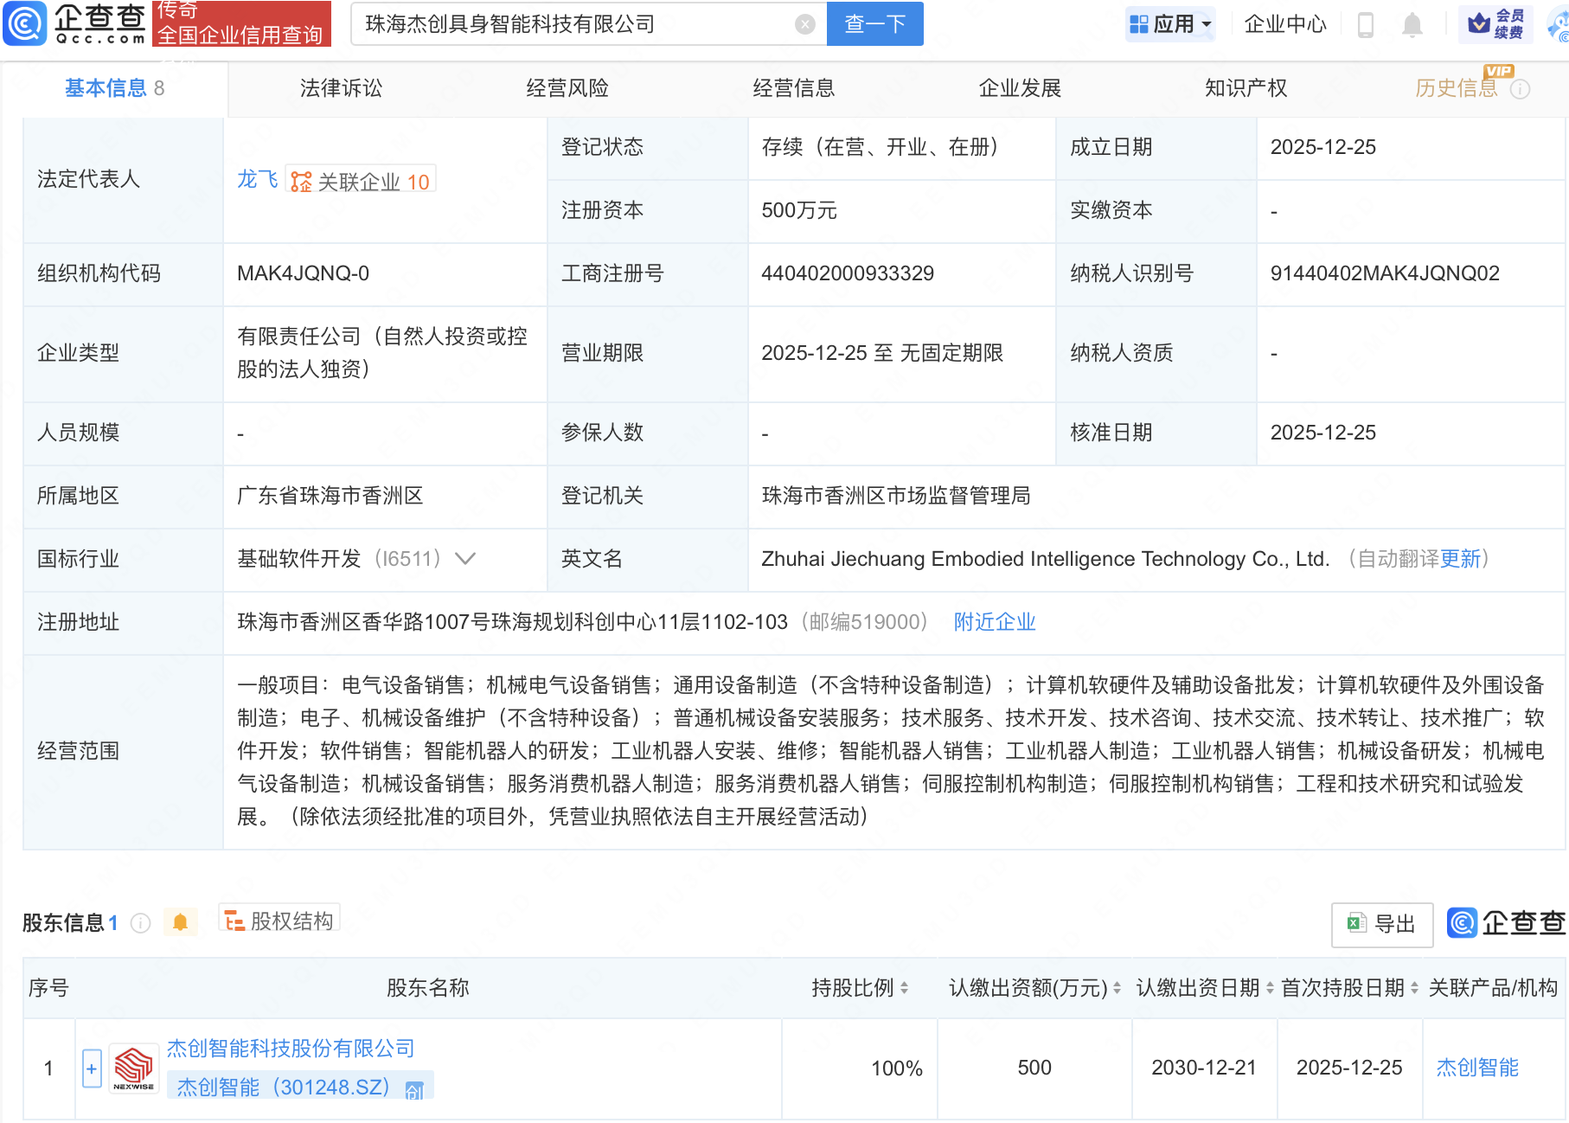Switch to the 法律诉讼 tab
The width and height of the screenshot is (1569, 1123).
340,87
